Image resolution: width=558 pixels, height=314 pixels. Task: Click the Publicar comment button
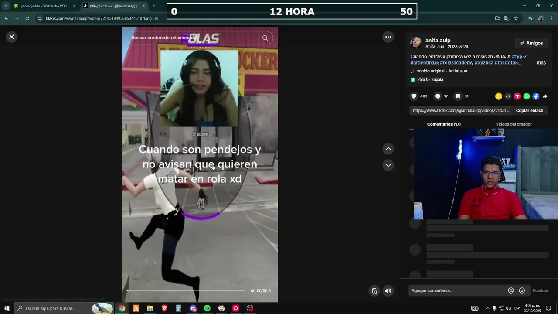(540, 290)
